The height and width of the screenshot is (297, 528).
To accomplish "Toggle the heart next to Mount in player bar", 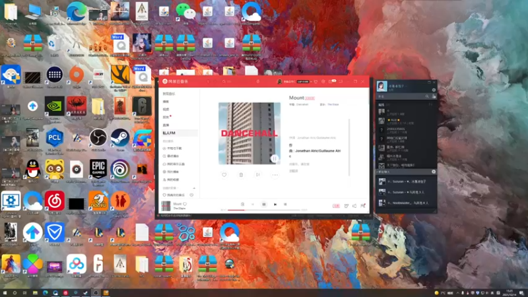I will 185,204.
